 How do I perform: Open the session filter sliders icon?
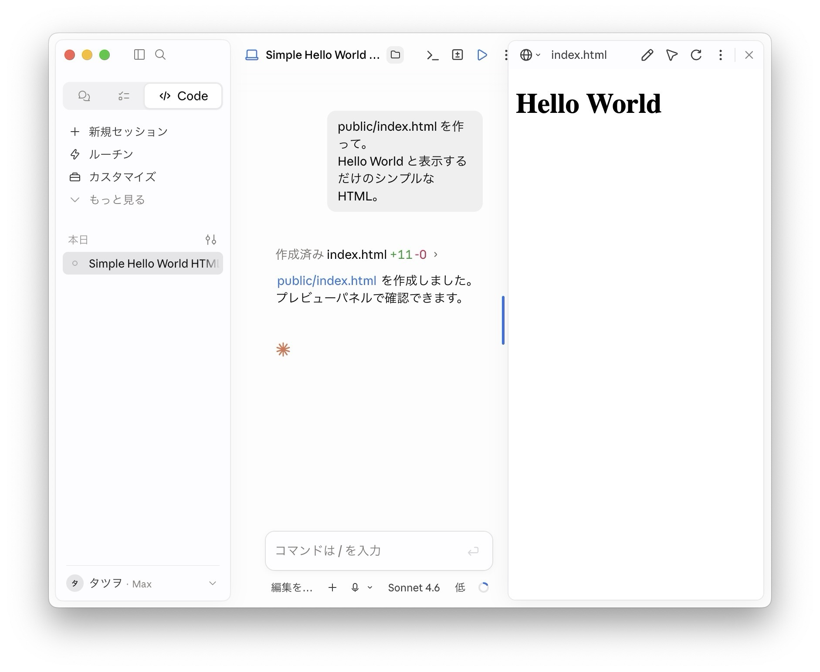211,240
